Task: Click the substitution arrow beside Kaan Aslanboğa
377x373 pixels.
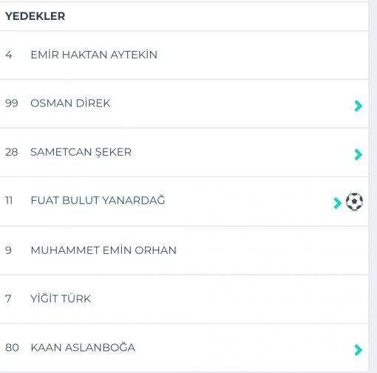Action: pos(359,350)
